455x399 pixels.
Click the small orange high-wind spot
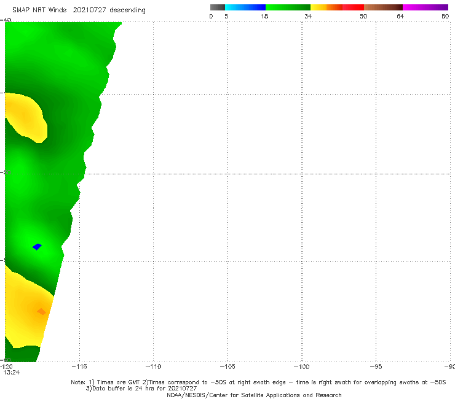coord(41,311)
